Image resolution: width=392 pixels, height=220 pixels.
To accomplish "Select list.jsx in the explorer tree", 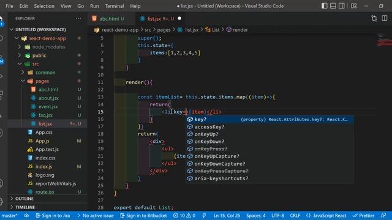I will pyautogui.click(x=45, y=123).
